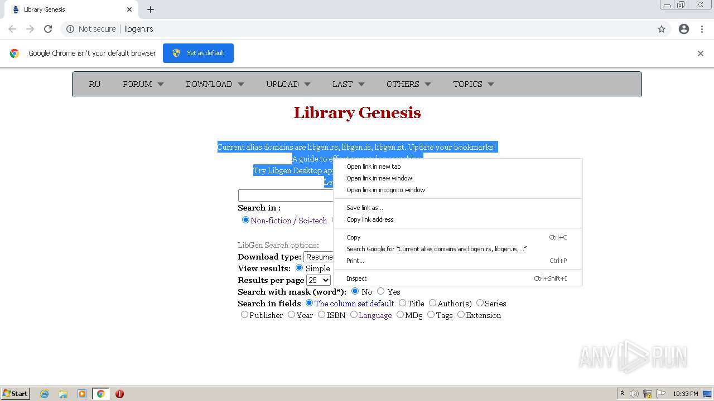714x401 pixels.
Task: Choose Inspect from the context menu
Action: pos(457,278)
